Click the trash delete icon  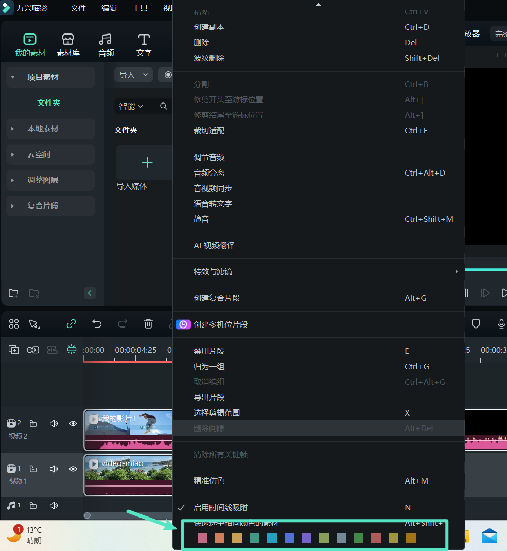click(x=148, y=324)
